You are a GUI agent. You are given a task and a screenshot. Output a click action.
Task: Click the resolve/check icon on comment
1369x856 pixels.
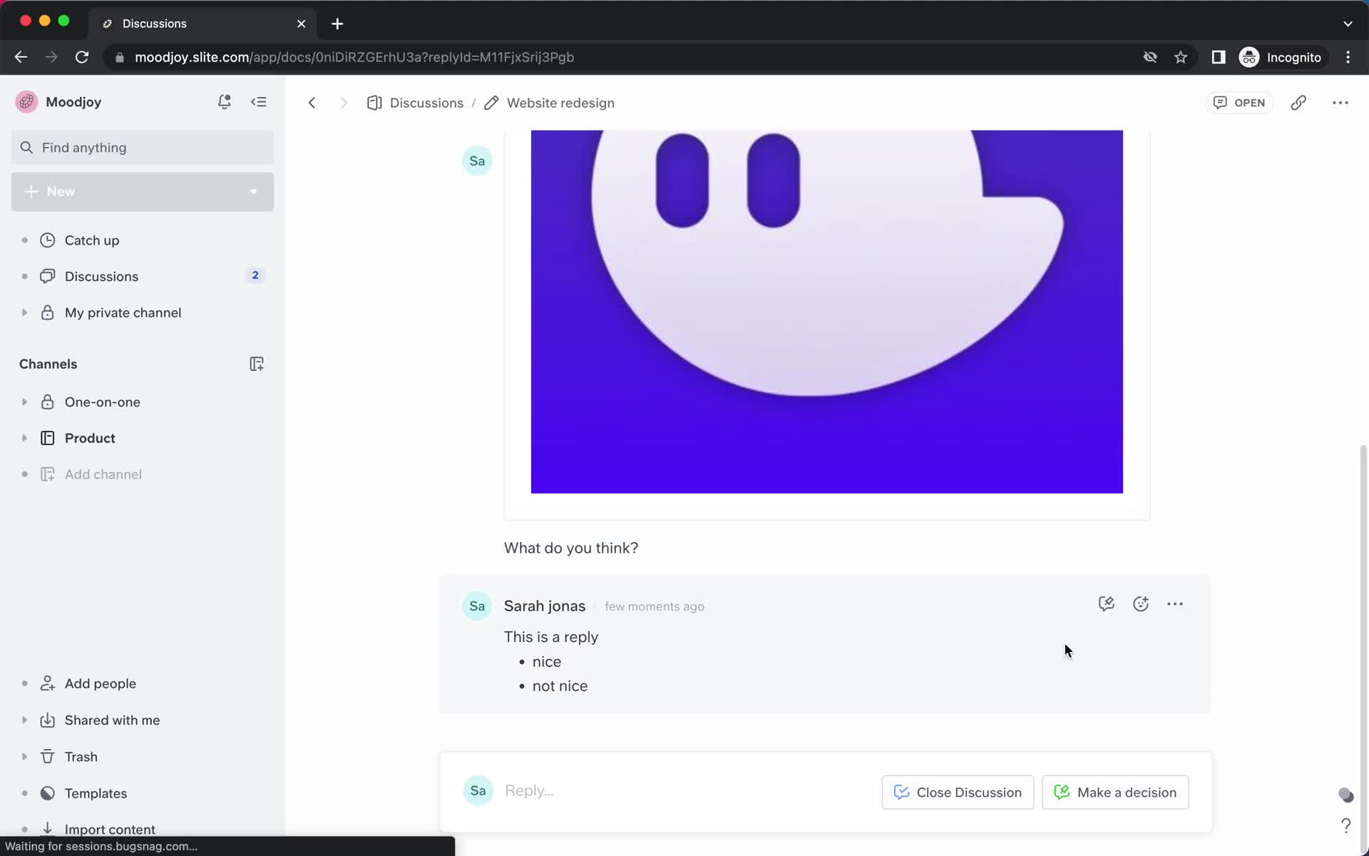click(x=1106, y=603)
